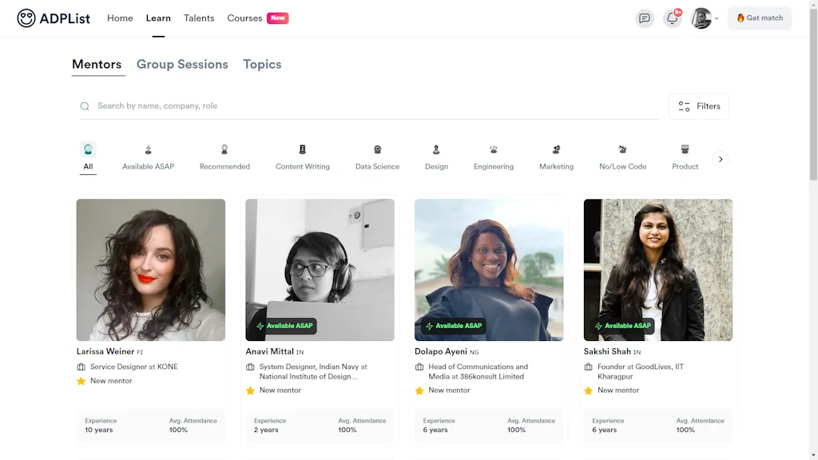Select the Data Science category icon
This screenshot has width=818, height=460.
pyautogui.click(x=377, y=149)
